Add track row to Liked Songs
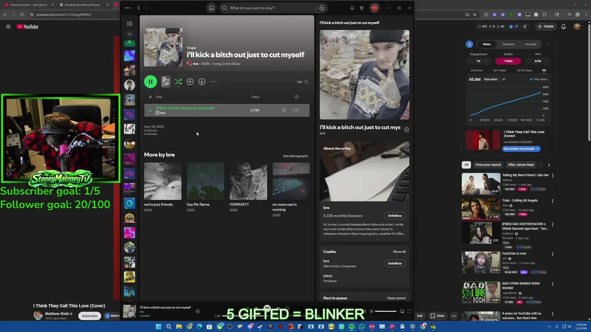This screenshot has height=332, width=591. pyautogui.click(x=284, y=110)
